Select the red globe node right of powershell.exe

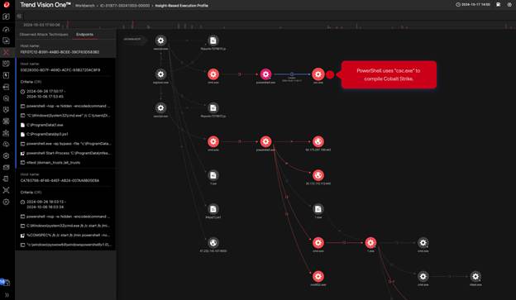pos(318,142)
